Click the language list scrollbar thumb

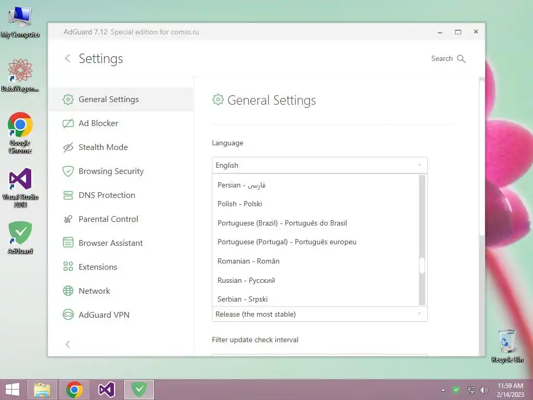tap(422, 265)
